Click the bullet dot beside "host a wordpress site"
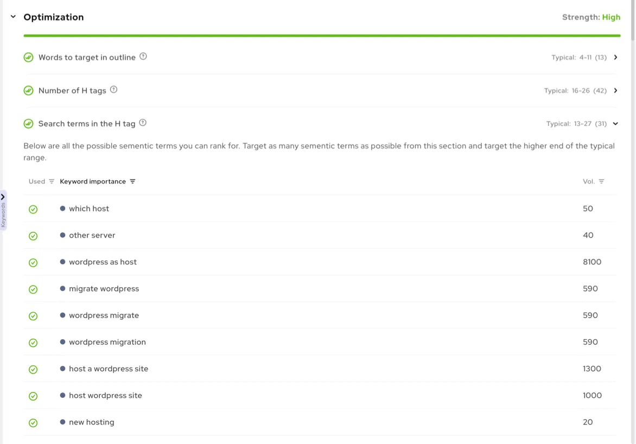Image resolution: width=636 pixels, height=444 pixels. [63, 369]
